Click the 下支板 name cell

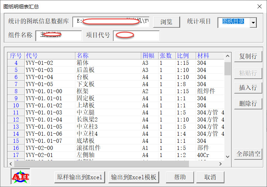(x=108, y=84)
